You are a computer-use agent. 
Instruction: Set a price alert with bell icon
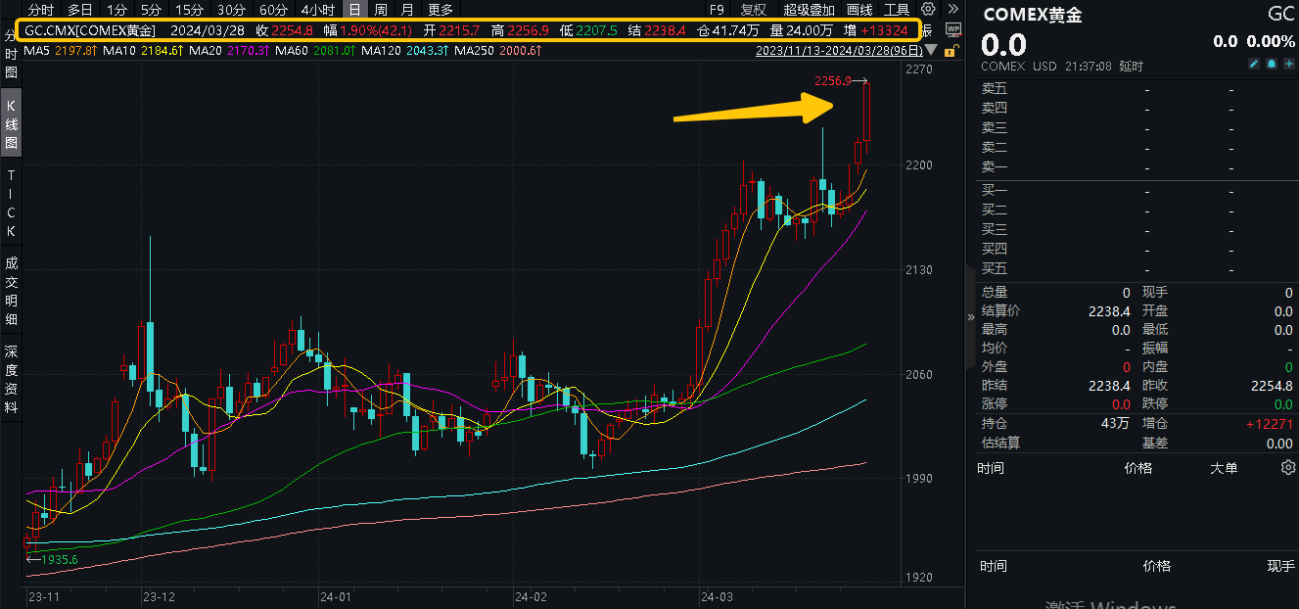coord(1271,64)
